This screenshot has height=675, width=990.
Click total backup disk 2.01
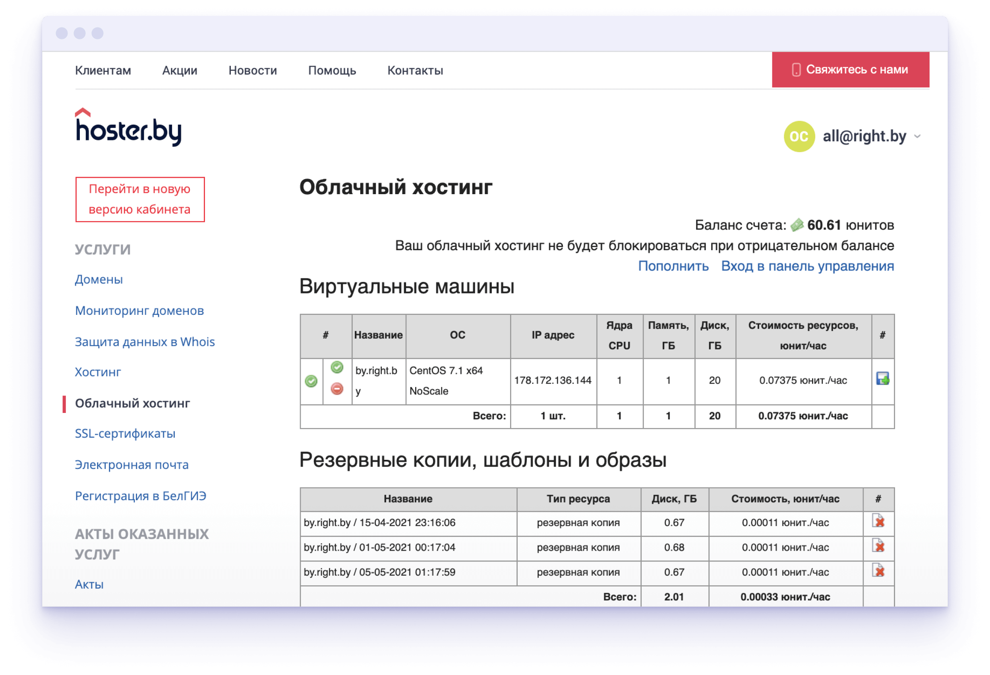coord(674,597)
